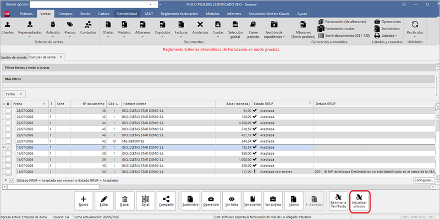
Task: Open the Cierre periodo icon
Action: (x=253, y=30)
